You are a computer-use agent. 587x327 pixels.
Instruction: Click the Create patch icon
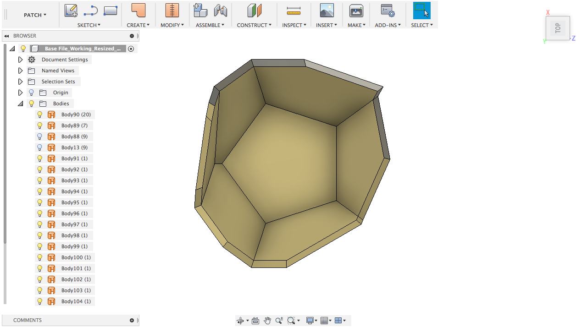[x=138, y=11]
